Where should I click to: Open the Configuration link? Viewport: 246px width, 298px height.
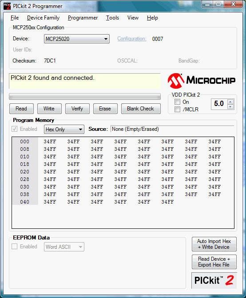tap(132, 39)
